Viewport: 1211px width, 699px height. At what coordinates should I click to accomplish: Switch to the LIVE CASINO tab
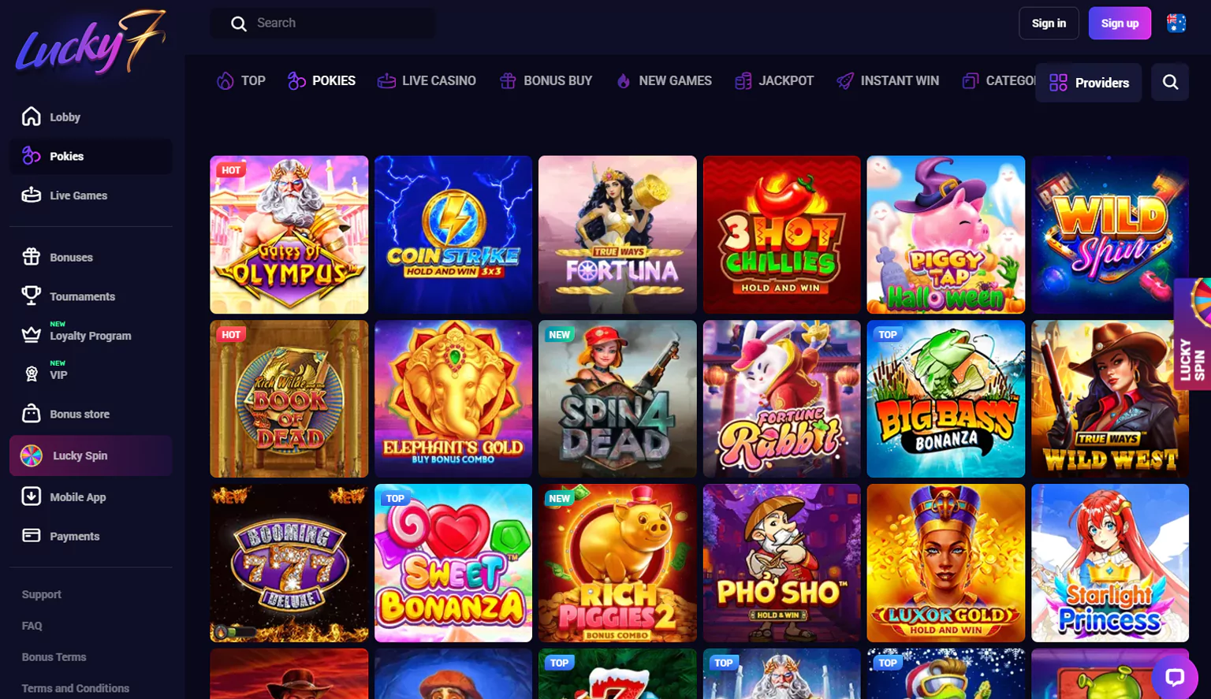pos(427,80)
